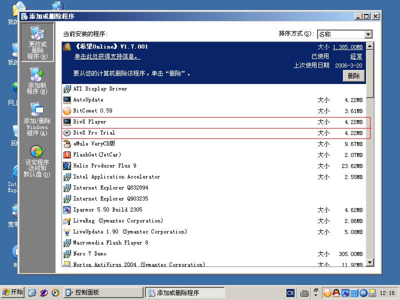The image size is (400, 300).
Task: Click Internet Explorer Q903235 icon
Action: [x=67, y=198]
